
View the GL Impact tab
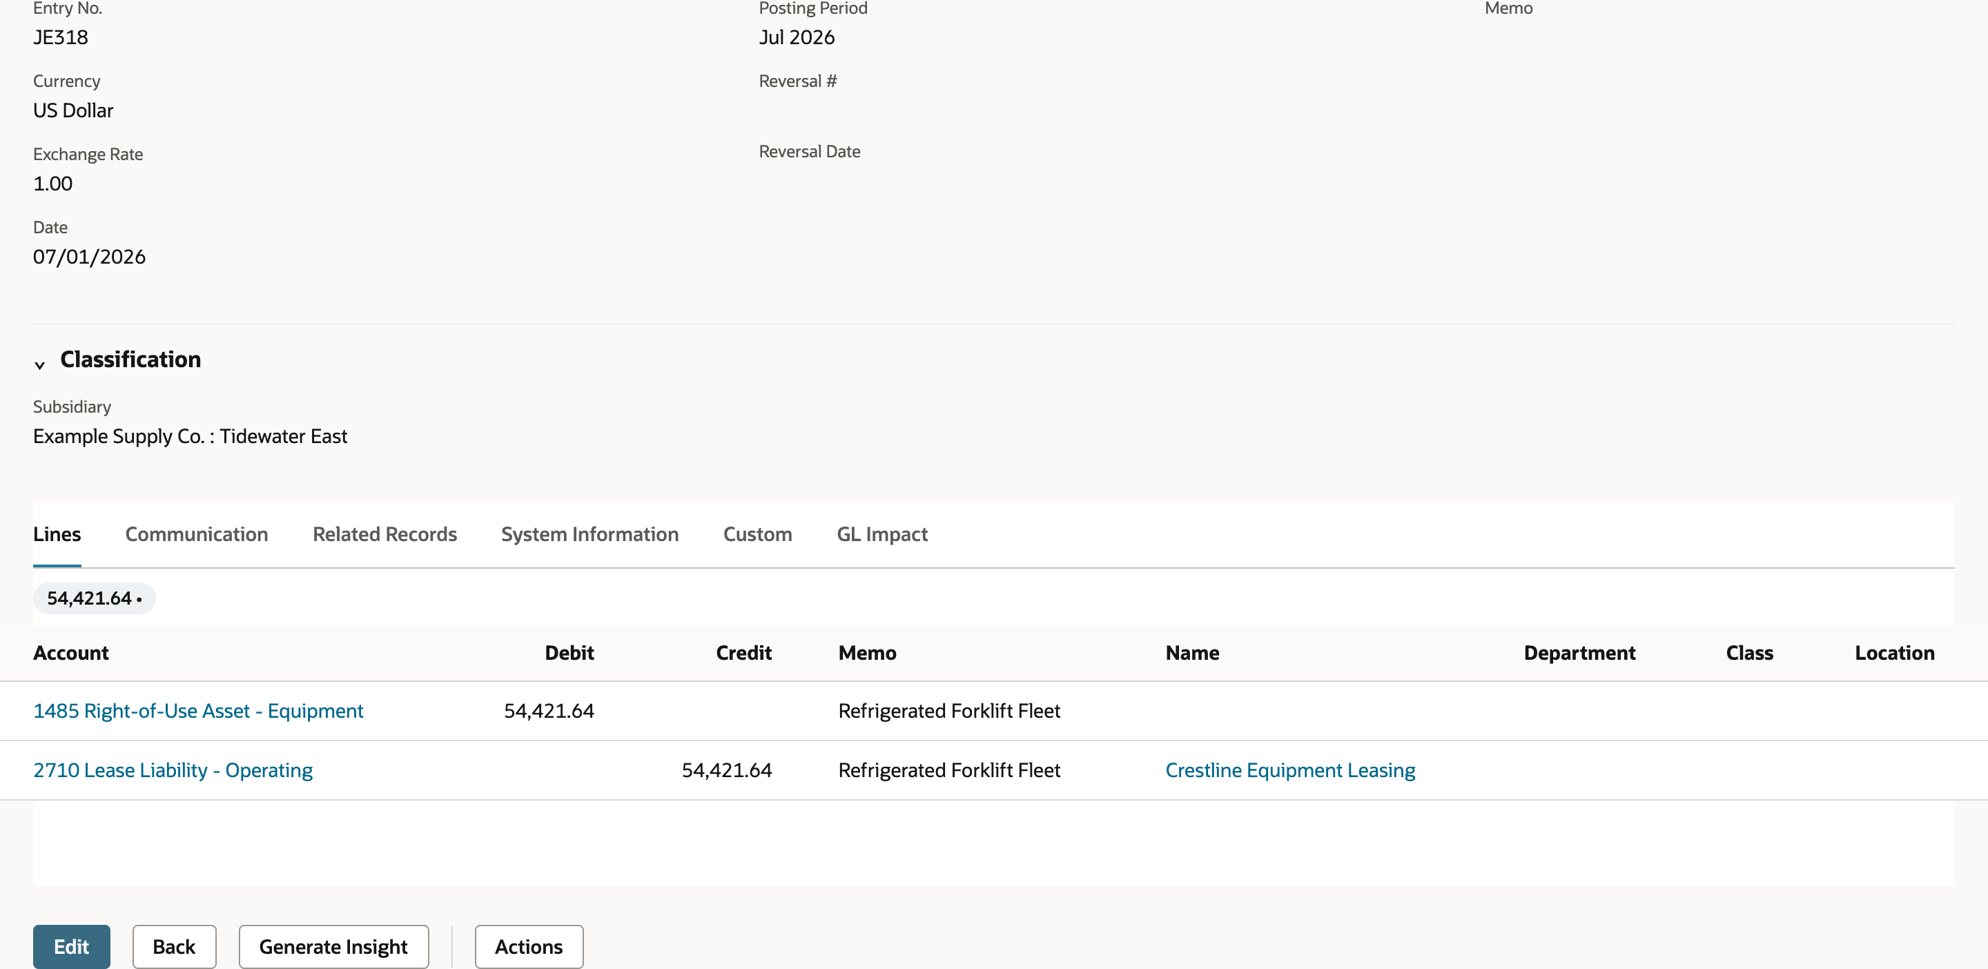click(882, 534)
